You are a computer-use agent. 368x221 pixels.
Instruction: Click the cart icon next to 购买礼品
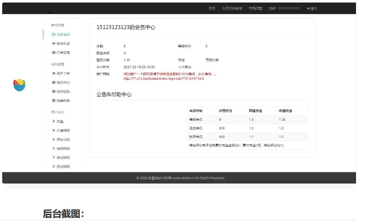point(54,44)
